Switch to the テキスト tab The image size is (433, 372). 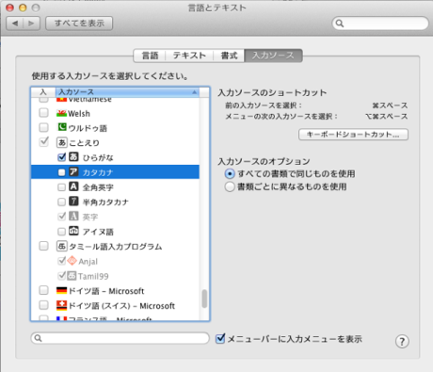(189, 56)
